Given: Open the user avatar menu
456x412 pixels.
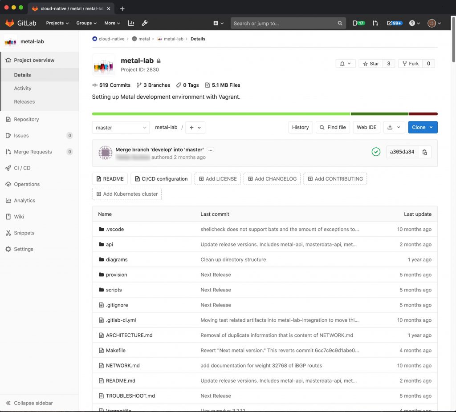Looking at the screenshot, I should click(x=434, y=23).
